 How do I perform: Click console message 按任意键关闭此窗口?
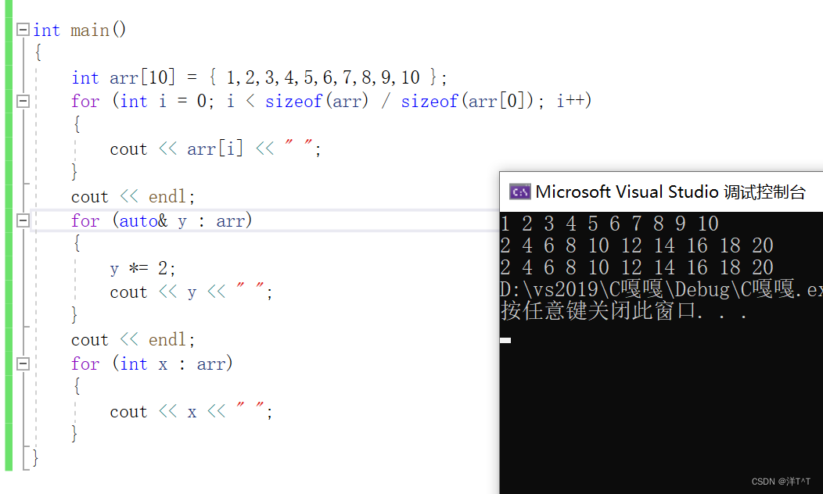[624, 311]
